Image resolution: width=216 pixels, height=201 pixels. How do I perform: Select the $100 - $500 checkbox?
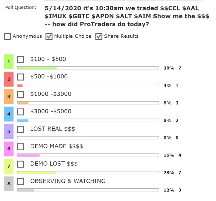pyautogui.click(x=21, y=59)
